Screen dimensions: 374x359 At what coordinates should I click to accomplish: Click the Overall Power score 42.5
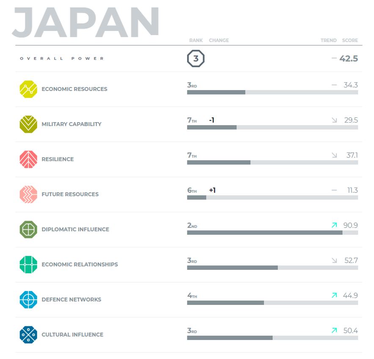pyautogui.click(x=349, y=59)
